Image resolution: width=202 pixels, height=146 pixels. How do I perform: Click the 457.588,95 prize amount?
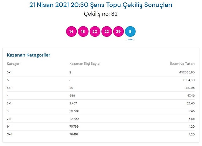187,72
